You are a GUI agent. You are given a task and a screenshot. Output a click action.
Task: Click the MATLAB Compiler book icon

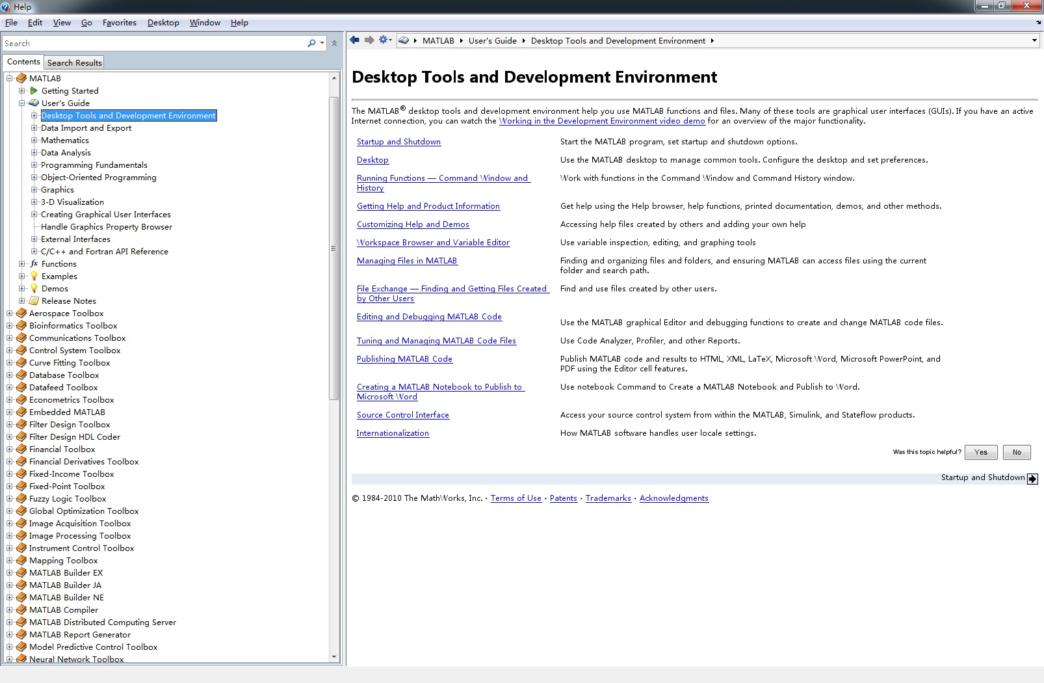coord(21,609)
